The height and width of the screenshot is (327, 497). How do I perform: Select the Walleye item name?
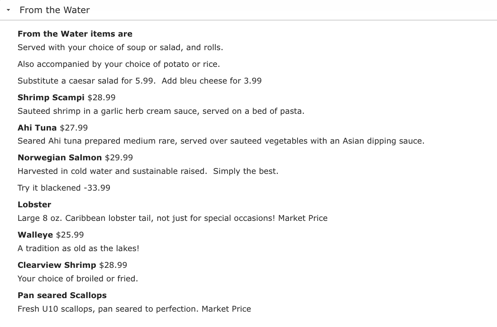(35, 235)
